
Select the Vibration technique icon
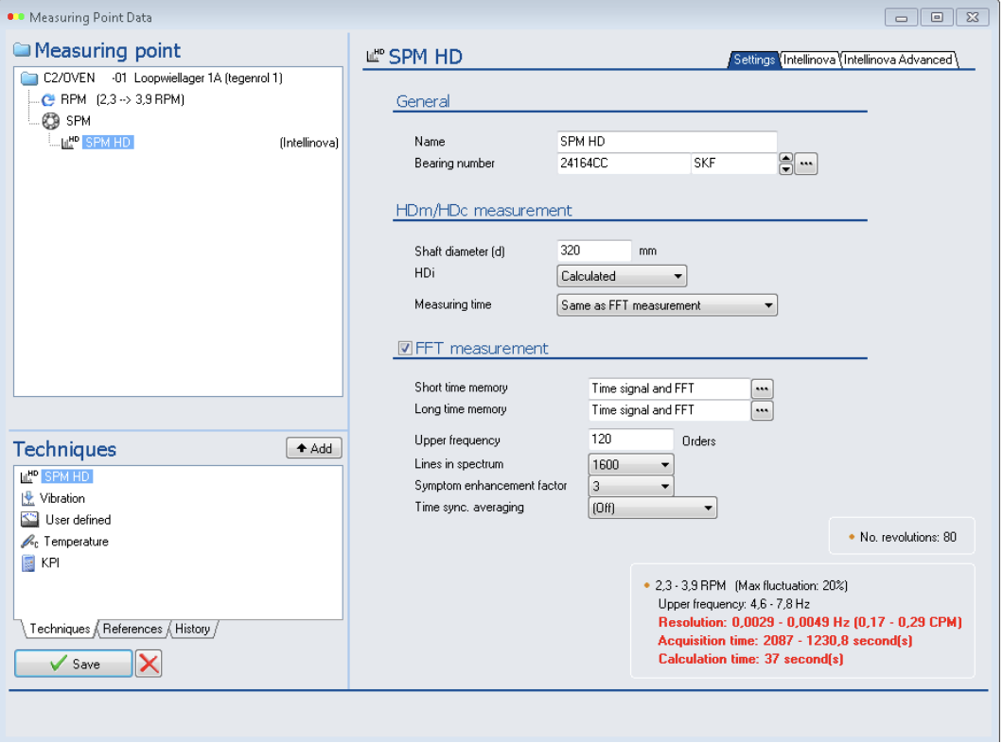(28, 498)
